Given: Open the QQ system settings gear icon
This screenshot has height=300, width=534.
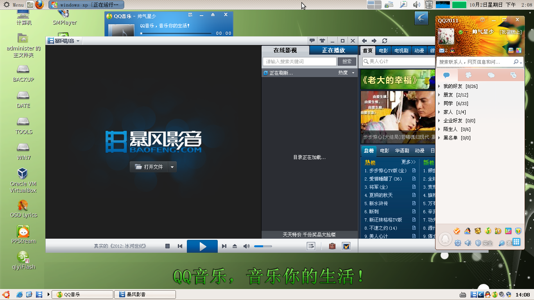Looking at the screenshot, I should pyautogui.click(x=458, y=243).
